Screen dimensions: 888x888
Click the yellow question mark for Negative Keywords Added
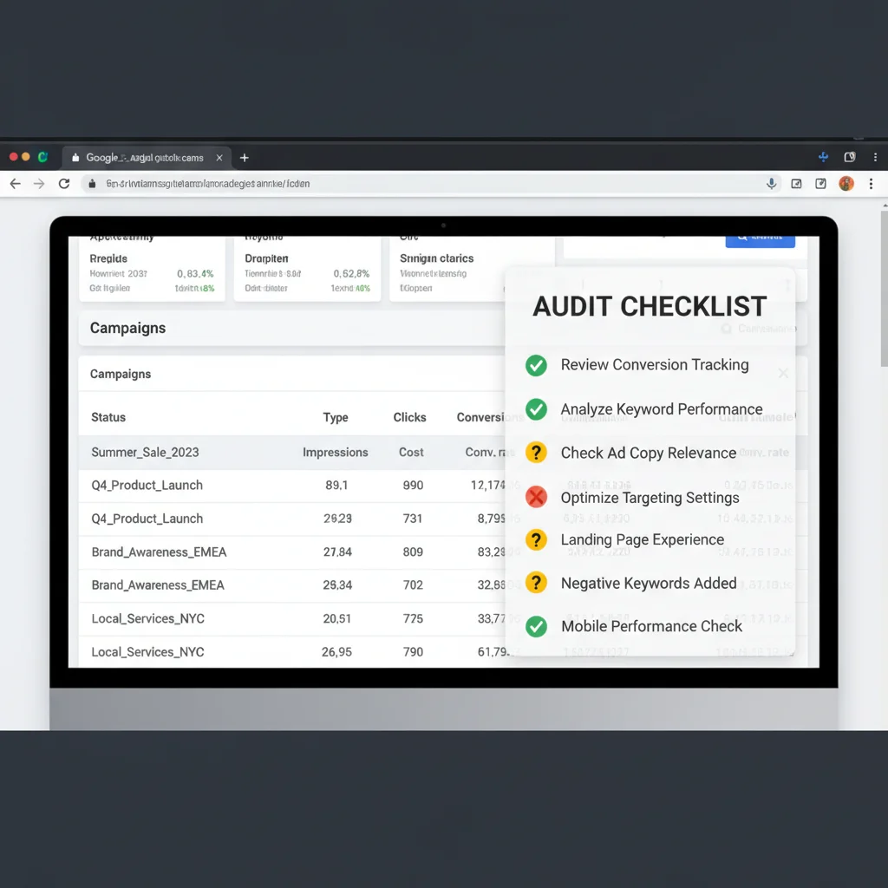(x=536, y=583)
